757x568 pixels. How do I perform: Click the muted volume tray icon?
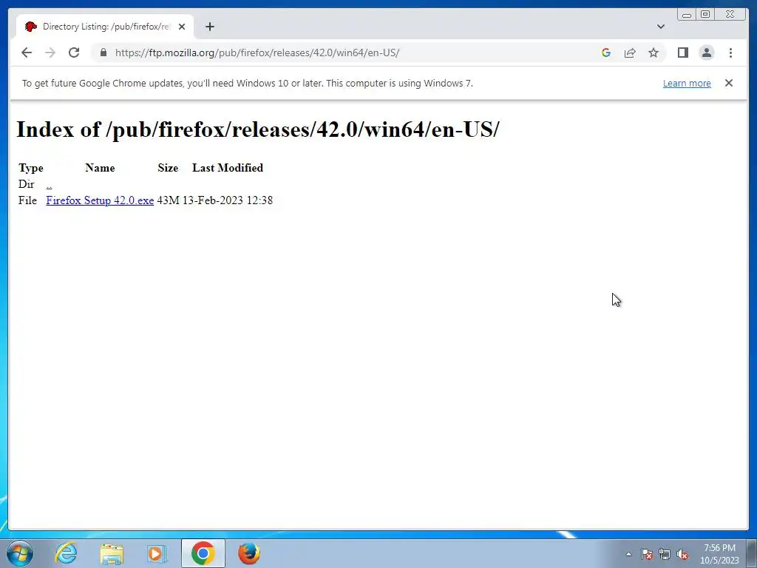682,554
